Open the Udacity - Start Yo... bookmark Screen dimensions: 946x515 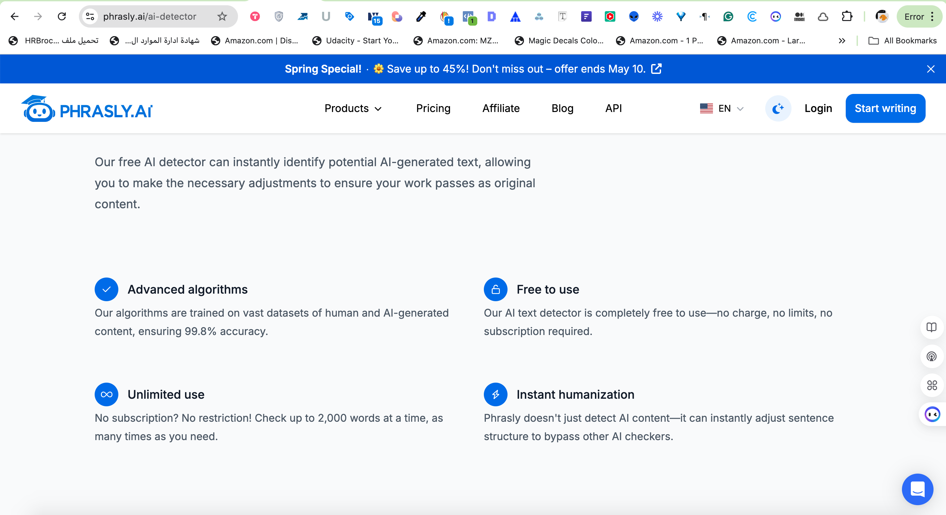(x=355, y=41)
